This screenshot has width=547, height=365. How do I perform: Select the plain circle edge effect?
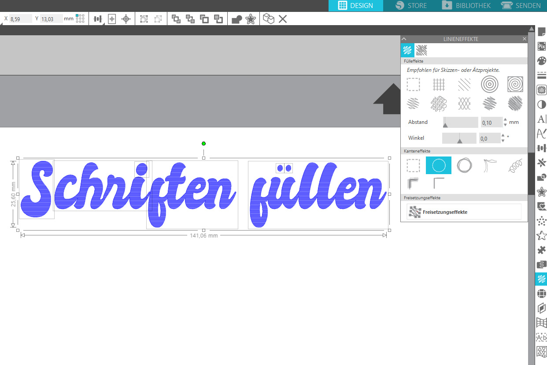click(x=439, y=165)
